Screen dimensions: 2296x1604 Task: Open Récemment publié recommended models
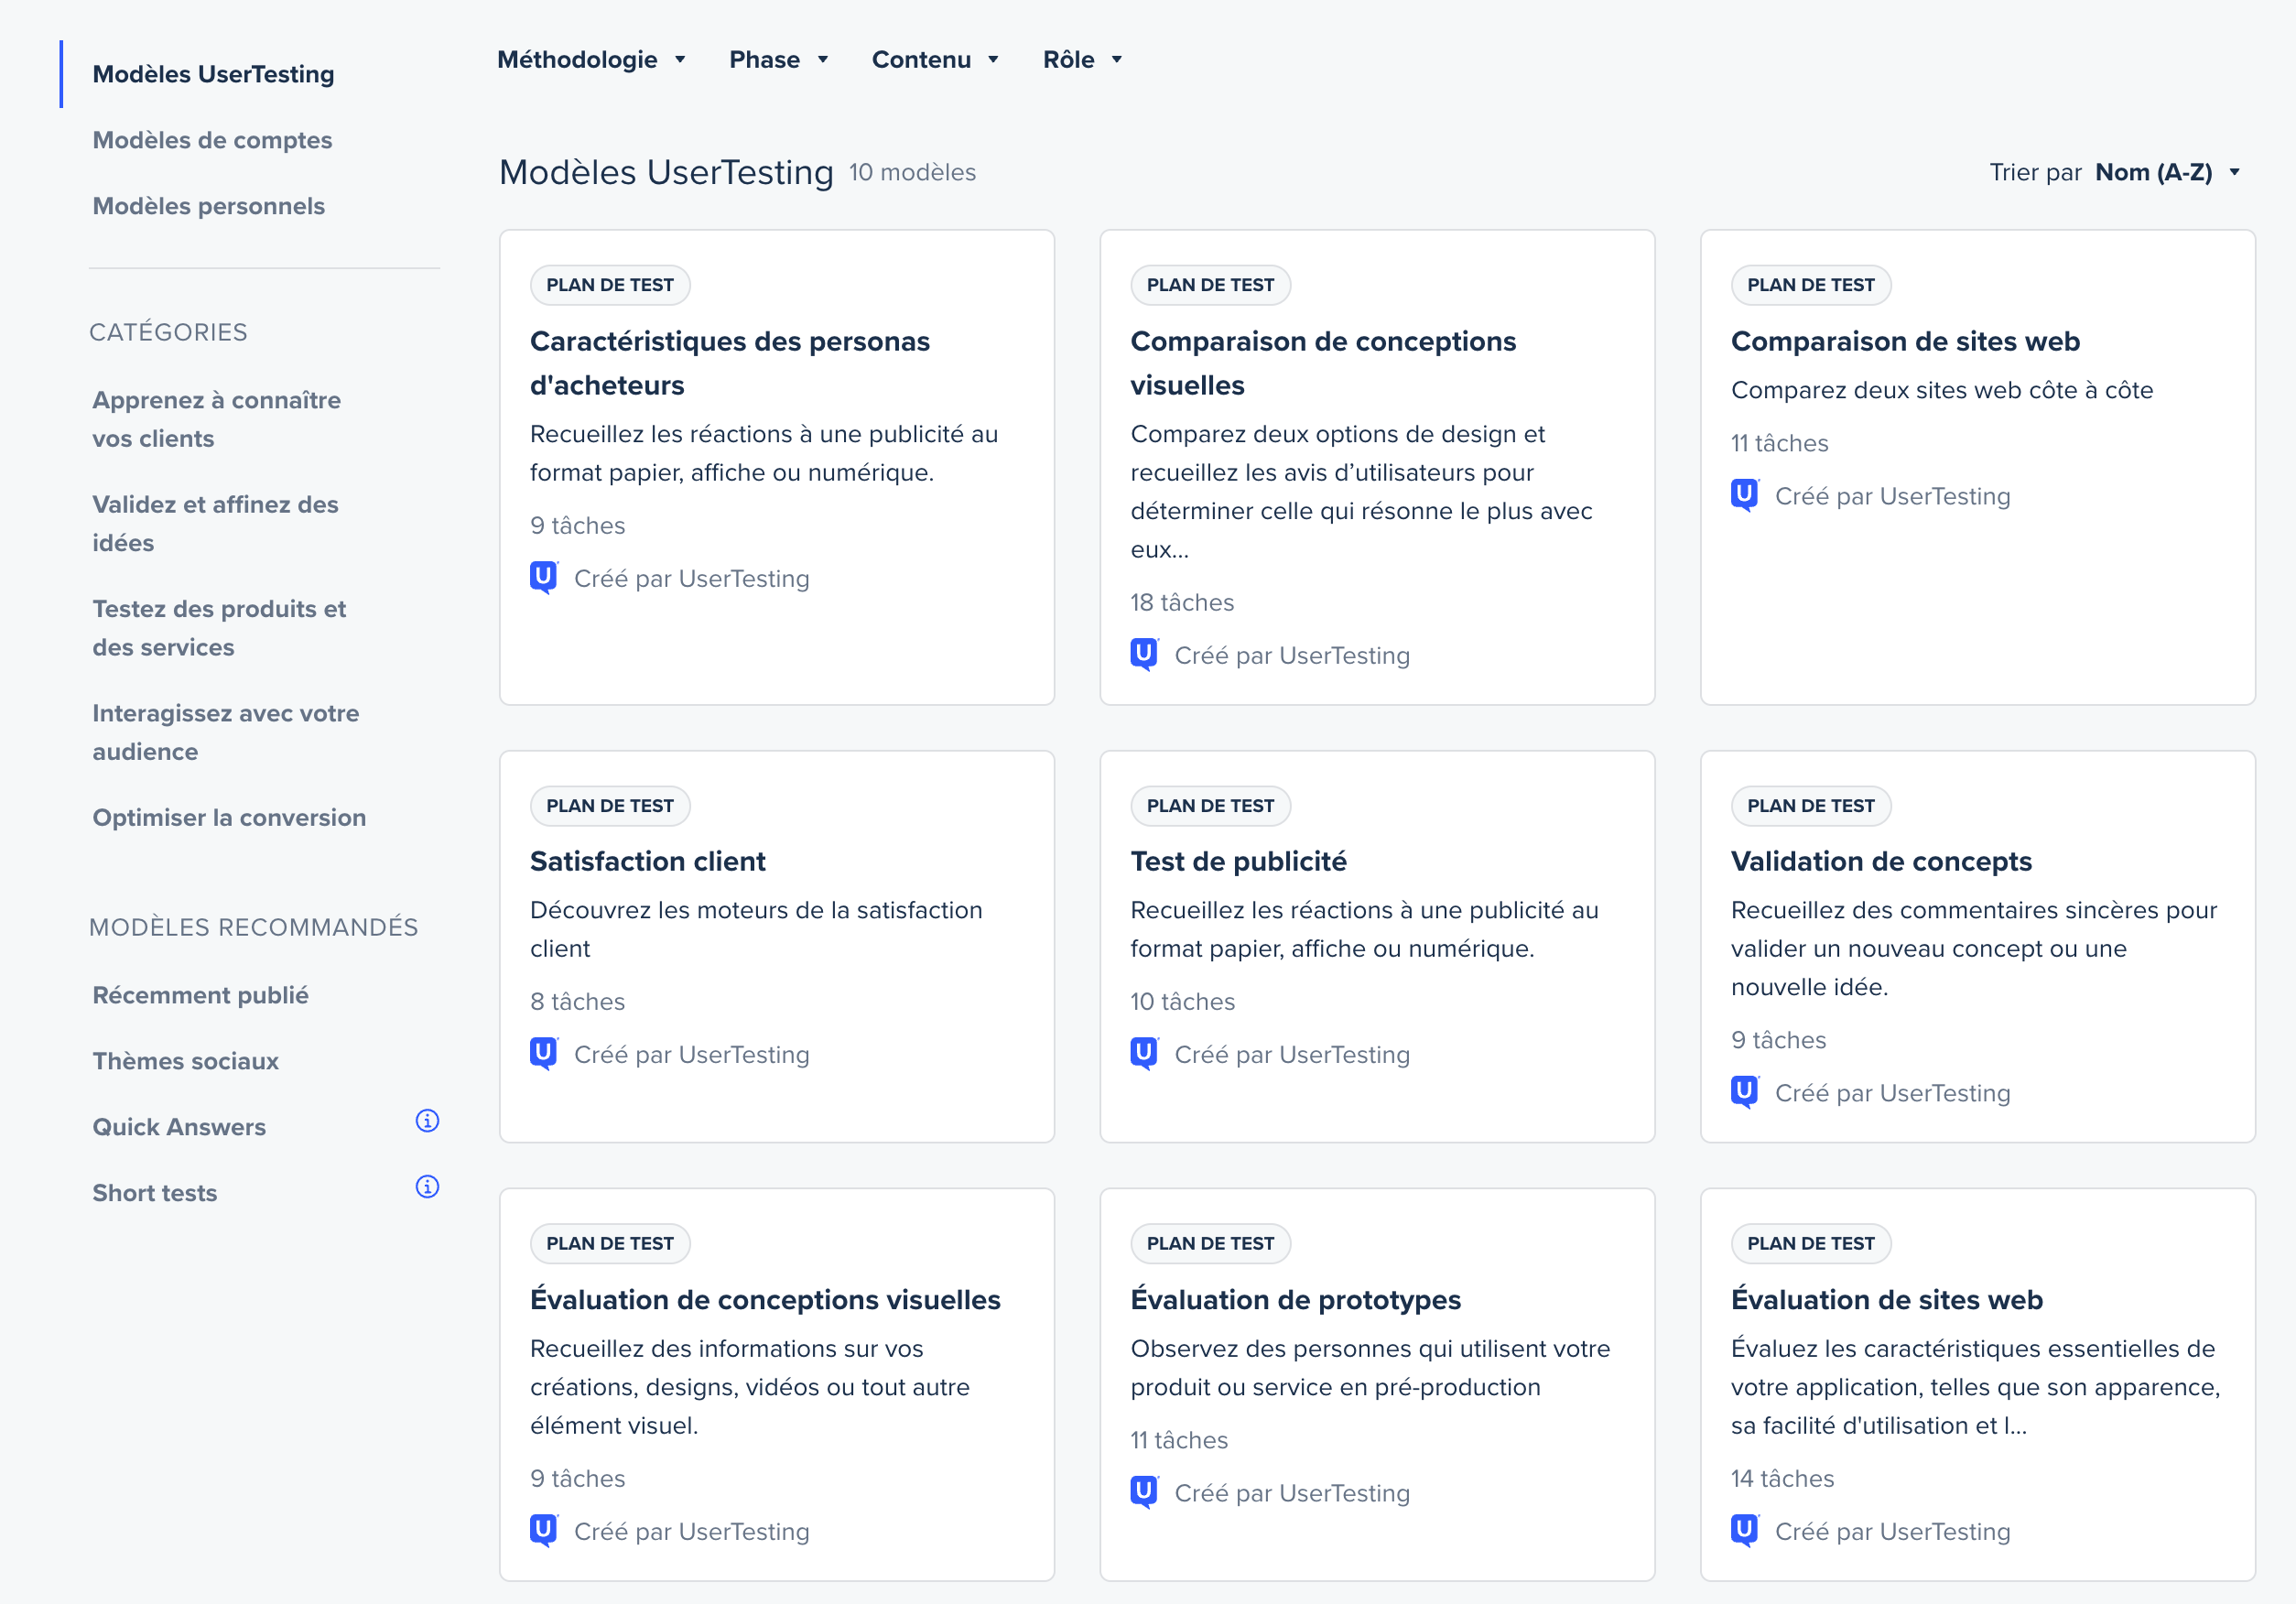pyautogui.click(x=201, y=995)
